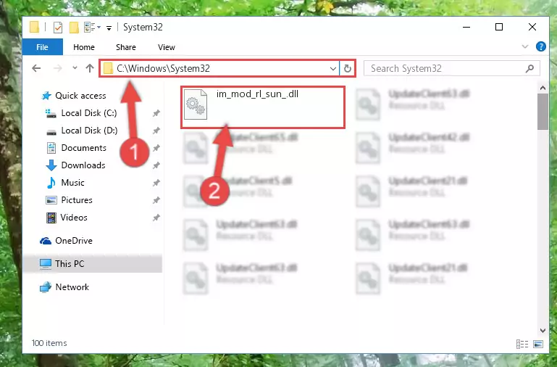Click pin icon next to Local Disk (D:)

click(x=156, y=131)
